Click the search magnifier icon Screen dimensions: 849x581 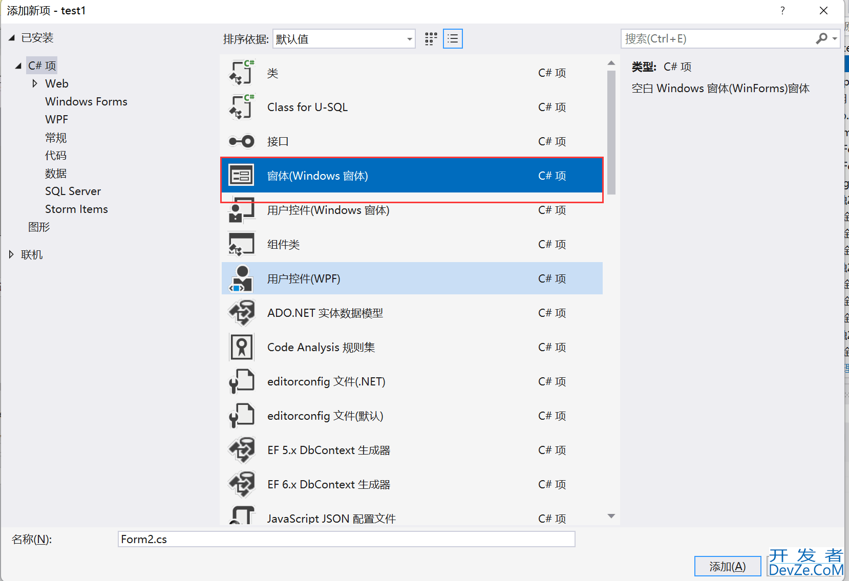(821, 38)
